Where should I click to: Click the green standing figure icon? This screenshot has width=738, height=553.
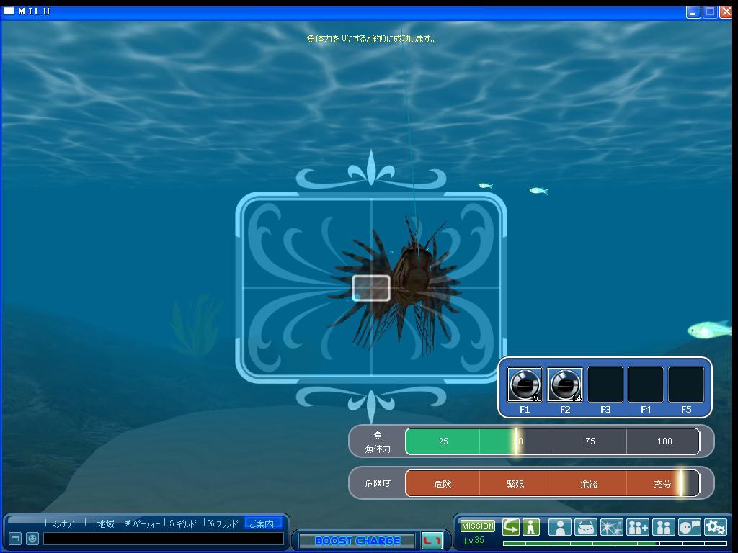531,527
